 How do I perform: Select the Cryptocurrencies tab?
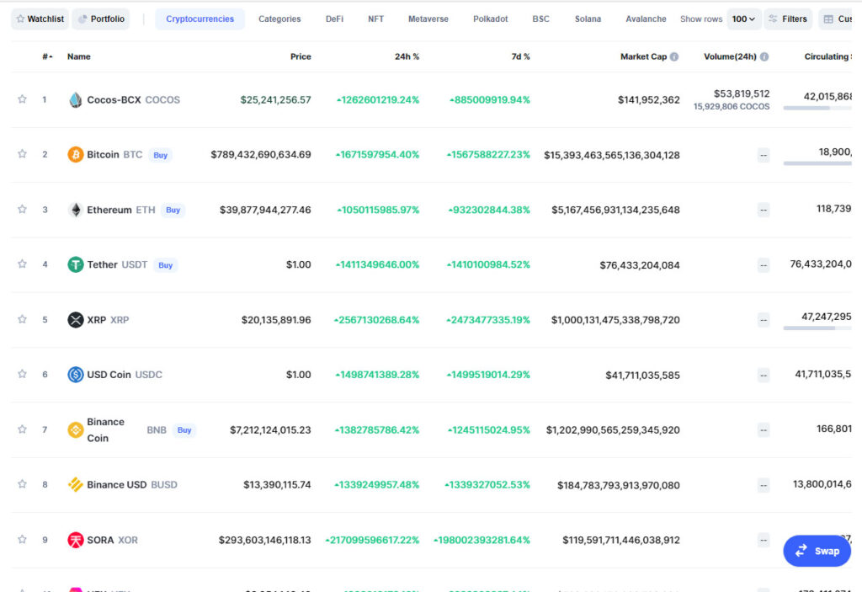pos(200,19)
